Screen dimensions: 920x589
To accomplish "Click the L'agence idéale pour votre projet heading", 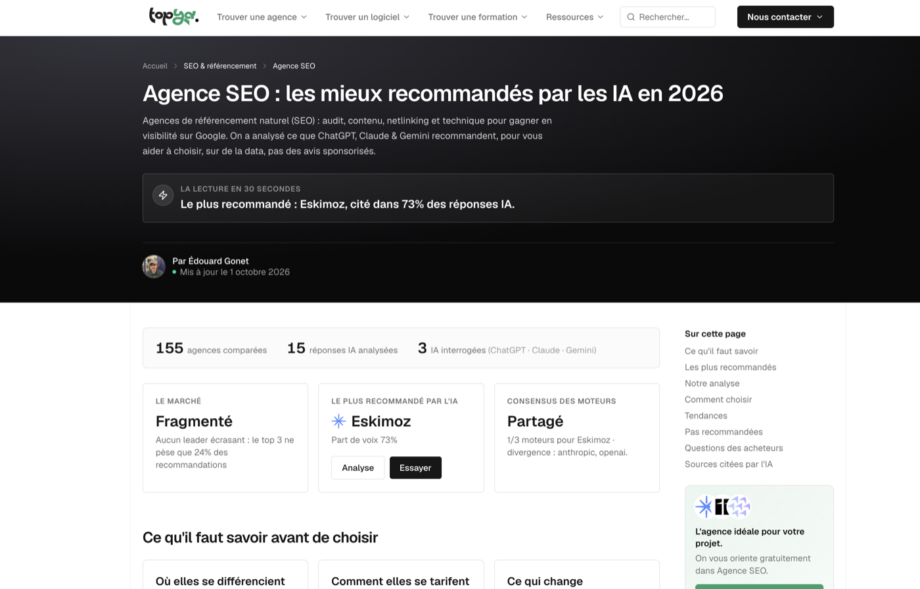I will pyautogui.click(x=750, y=537).
